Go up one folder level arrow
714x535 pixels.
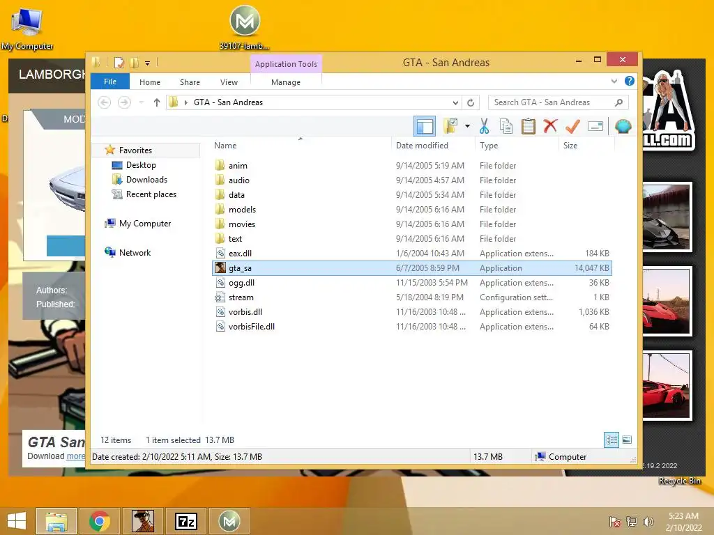pos(157,102)
